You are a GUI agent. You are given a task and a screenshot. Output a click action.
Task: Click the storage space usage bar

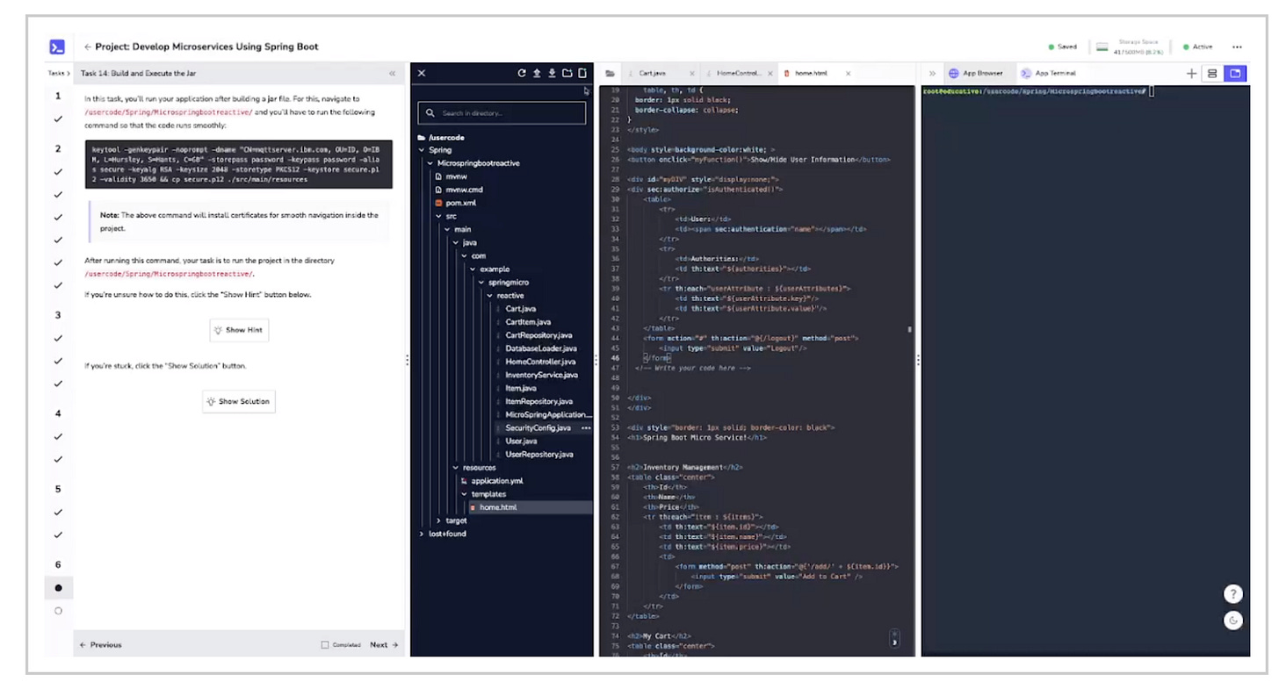click(x=1102, y=47)
